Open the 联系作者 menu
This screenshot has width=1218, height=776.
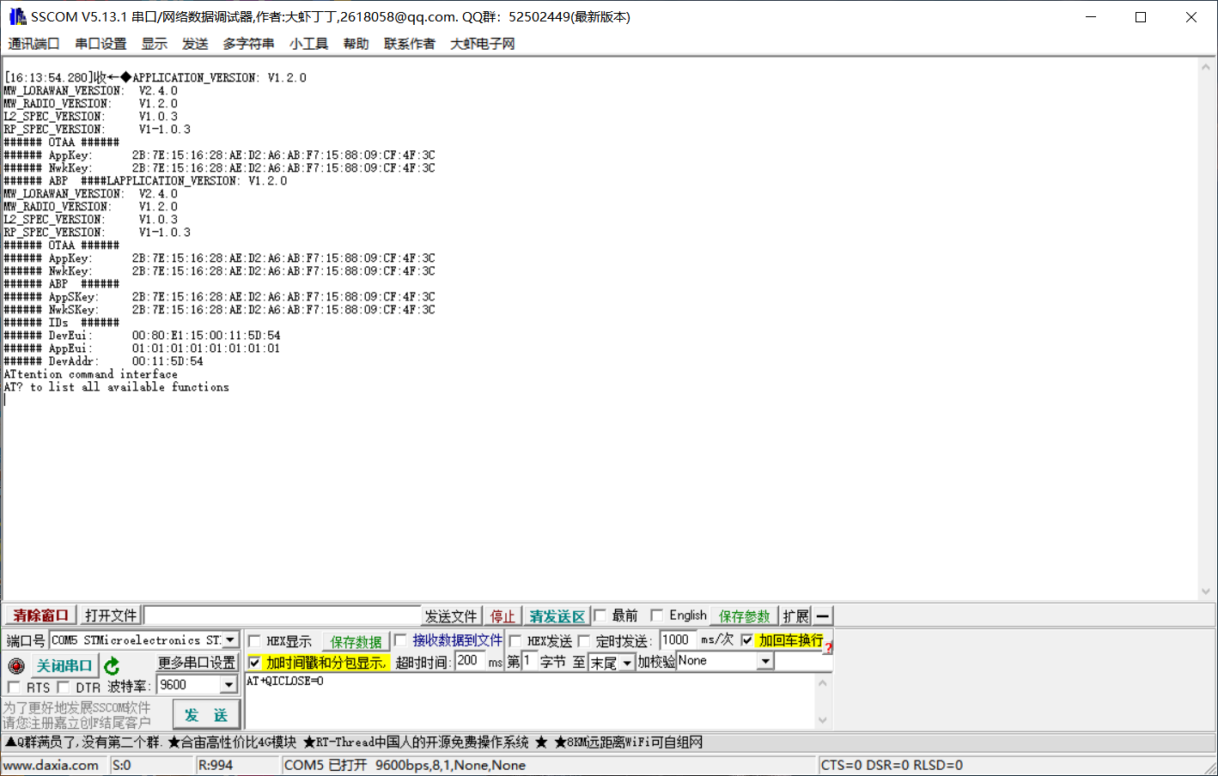click(x=409, y=44)
